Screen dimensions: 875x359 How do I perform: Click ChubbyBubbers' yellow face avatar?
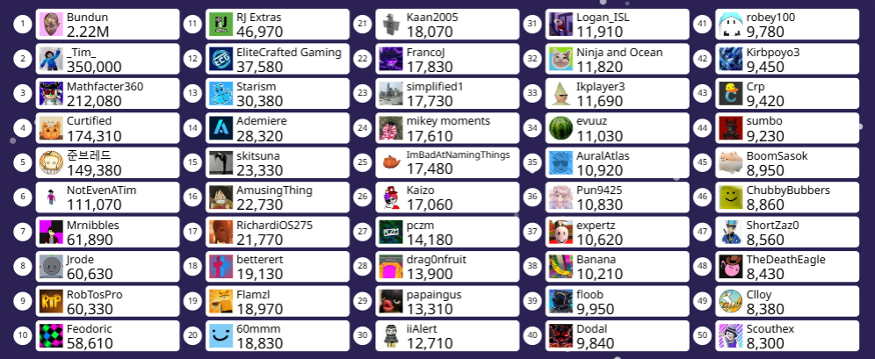[730, 197]
